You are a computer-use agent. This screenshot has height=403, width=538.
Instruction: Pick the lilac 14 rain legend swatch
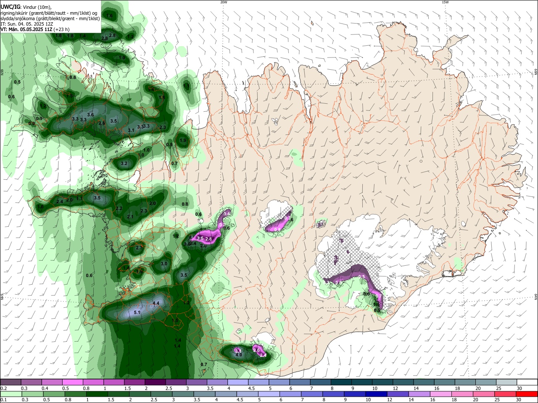coord(419,394)
